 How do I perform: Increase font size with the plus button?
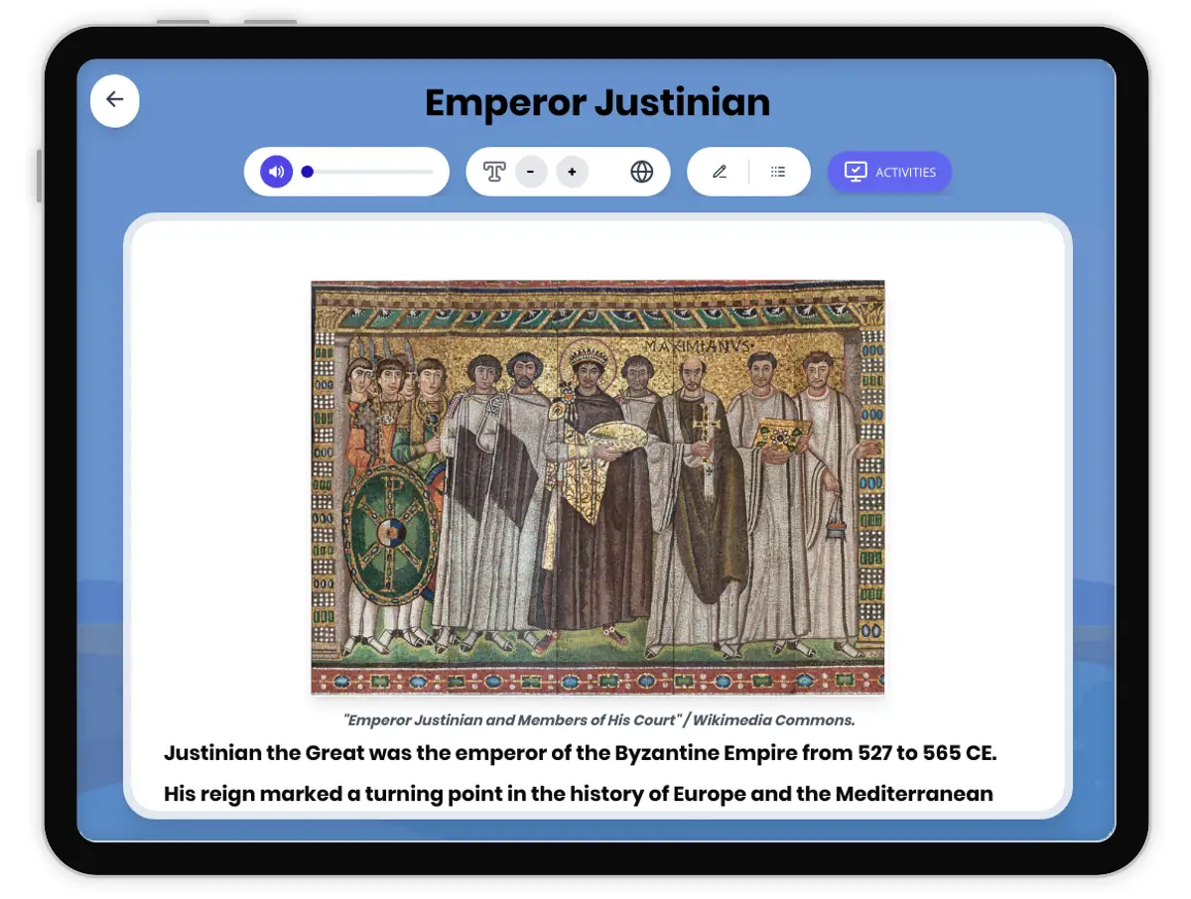pos(572,172)
